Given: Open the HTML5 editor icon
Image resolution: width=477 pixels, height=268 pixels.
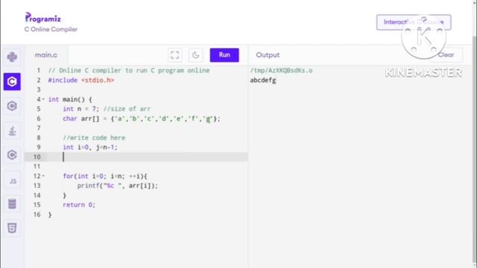Looking at the screenshot, I should [12, 229].
